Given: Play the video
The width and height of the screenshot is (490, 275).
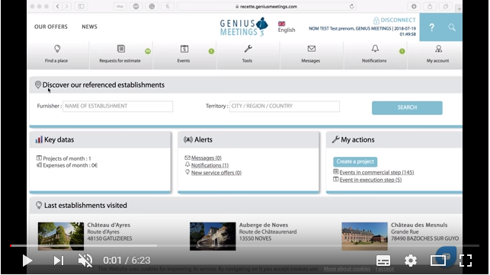Looking at the screenshot, I should click(27, 261).
